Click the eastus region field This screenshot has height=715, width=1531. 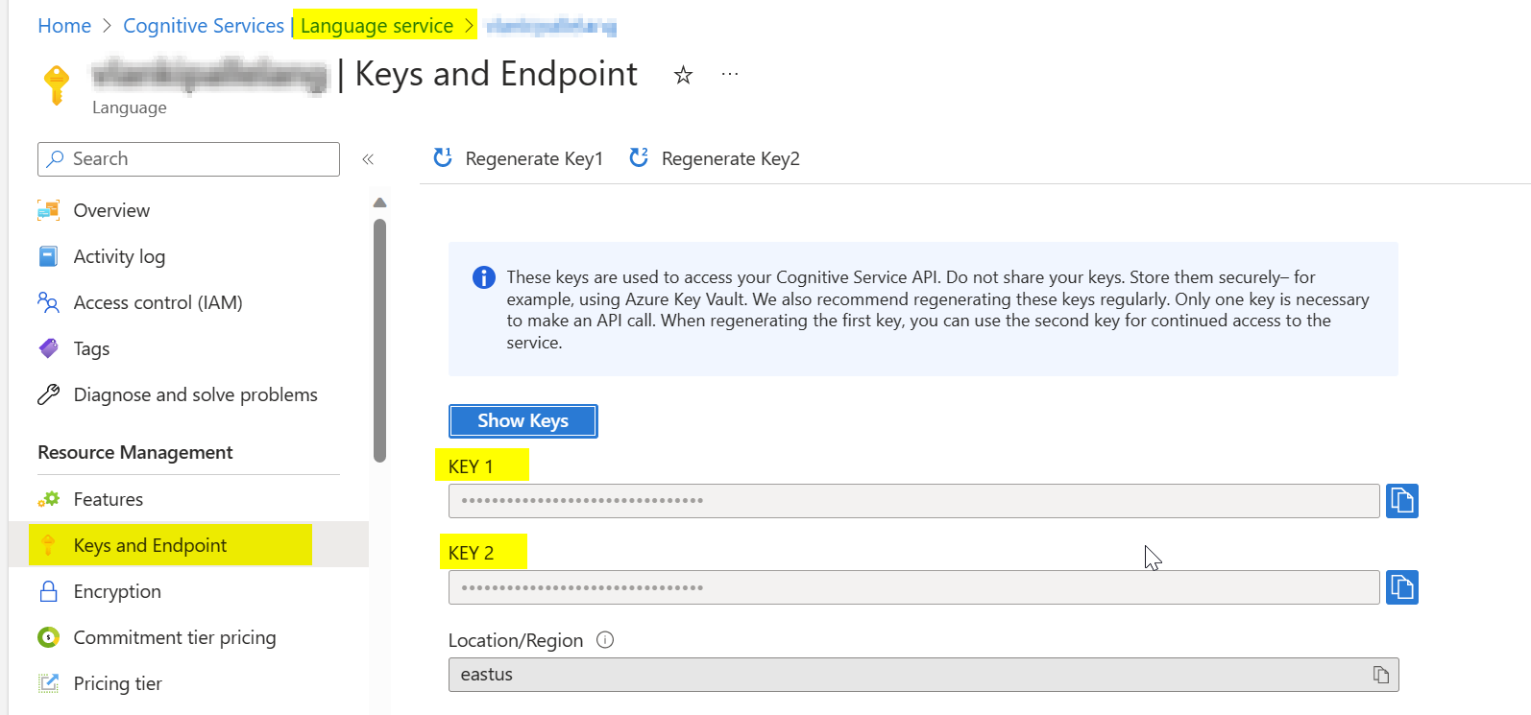click(923, 675)
